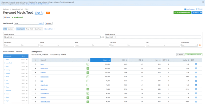The width and height of the screenshot is (205, 104).
Task: Open SERP snapshot for 'font generator' row
Action: 196,93
